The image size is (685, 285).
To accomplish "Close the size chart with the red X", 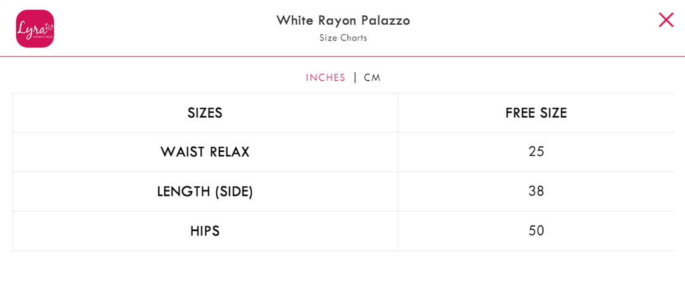I will tap(666, 20).
